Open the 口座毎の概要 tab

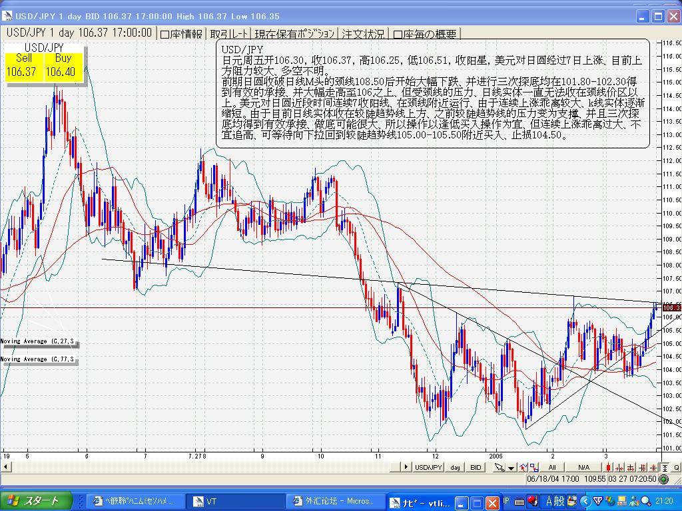tap(425, 34)
